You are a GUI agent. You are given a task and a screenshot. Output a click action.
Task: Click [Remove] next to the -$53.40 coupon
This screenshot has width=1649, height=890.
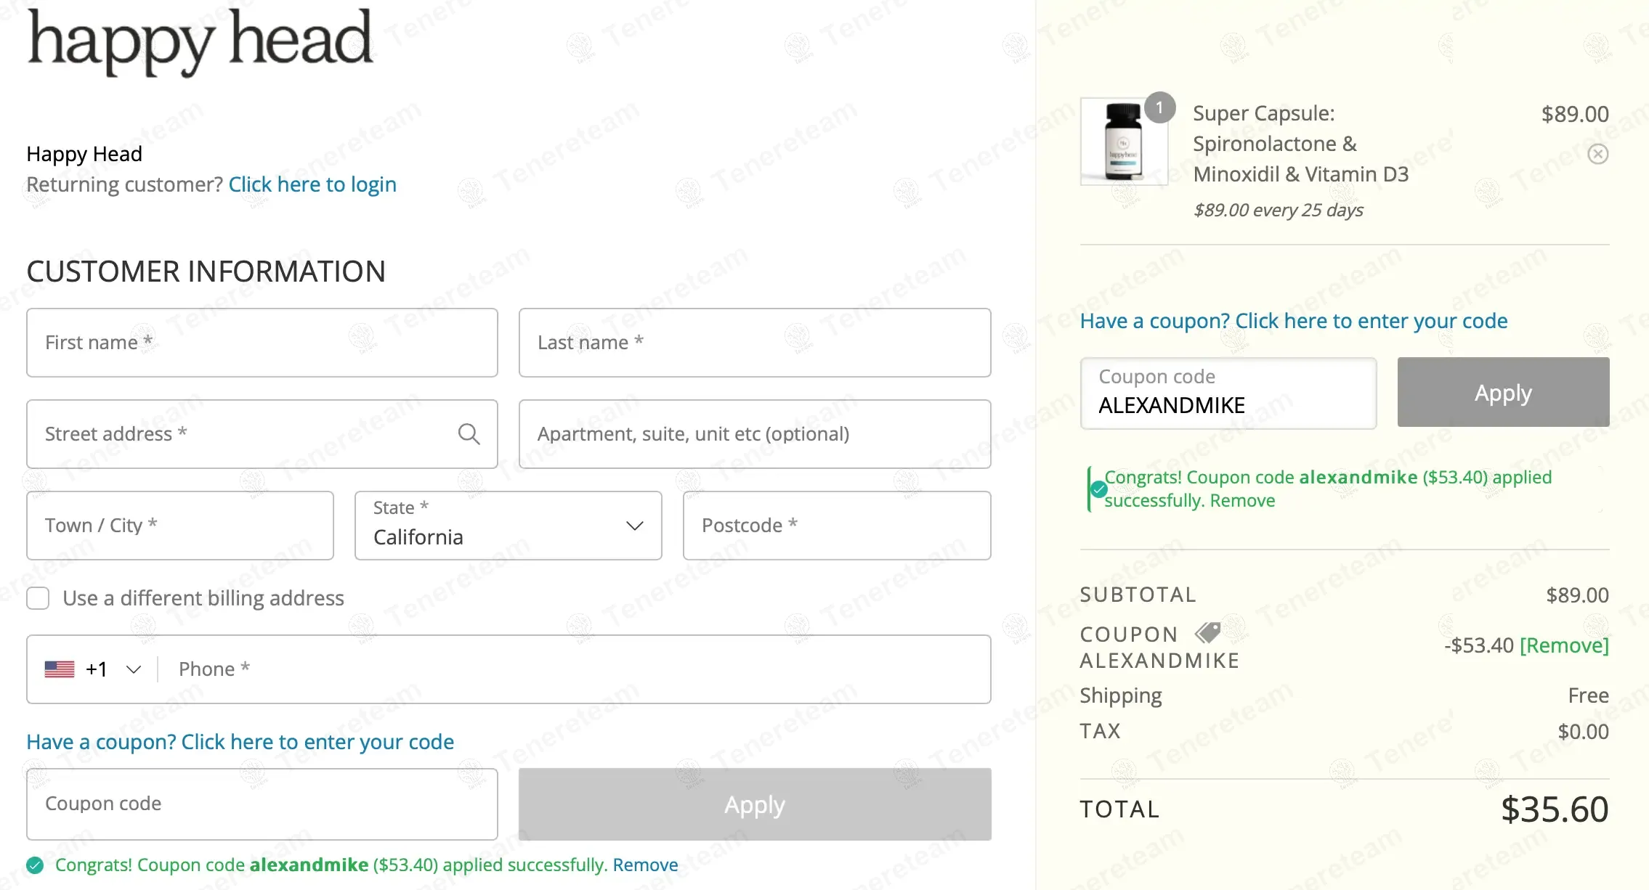click(1564, 645)
